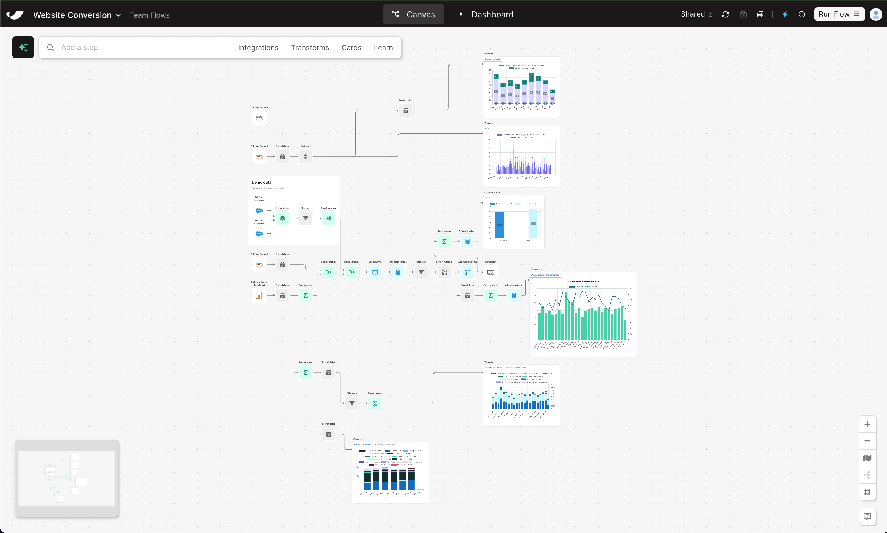Zoom in with the plus button
This screenshot has width=887, height=533.
click(x=867, y=424)
